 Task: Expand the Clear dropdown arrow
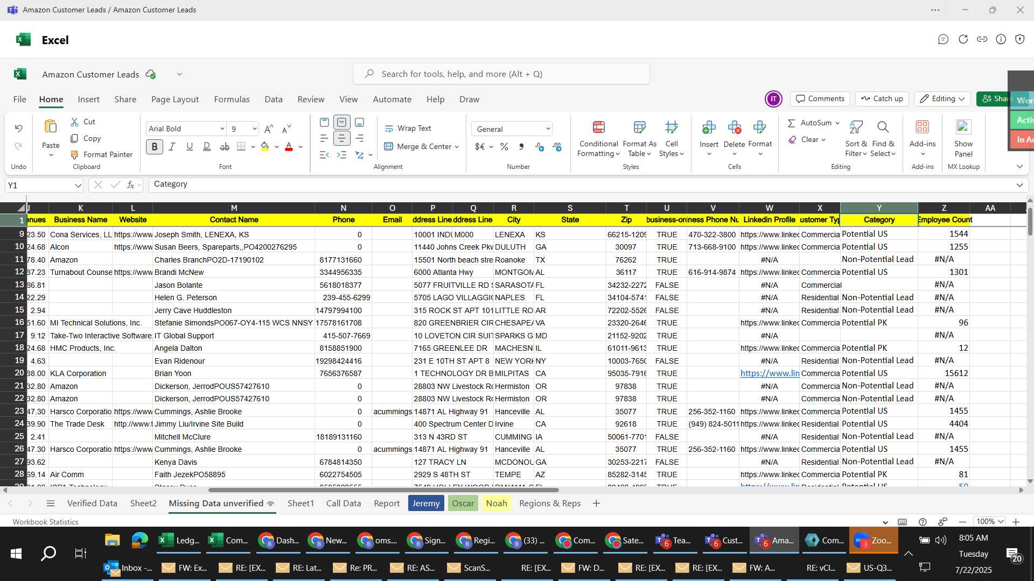coord(823,140)
